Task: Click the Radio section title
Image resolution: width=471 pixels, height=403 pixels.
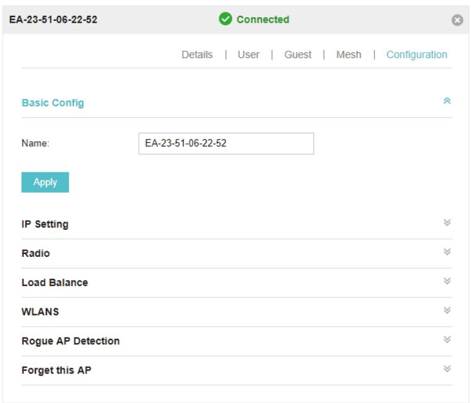Action: pyautogui.click(x=36, y=253)
